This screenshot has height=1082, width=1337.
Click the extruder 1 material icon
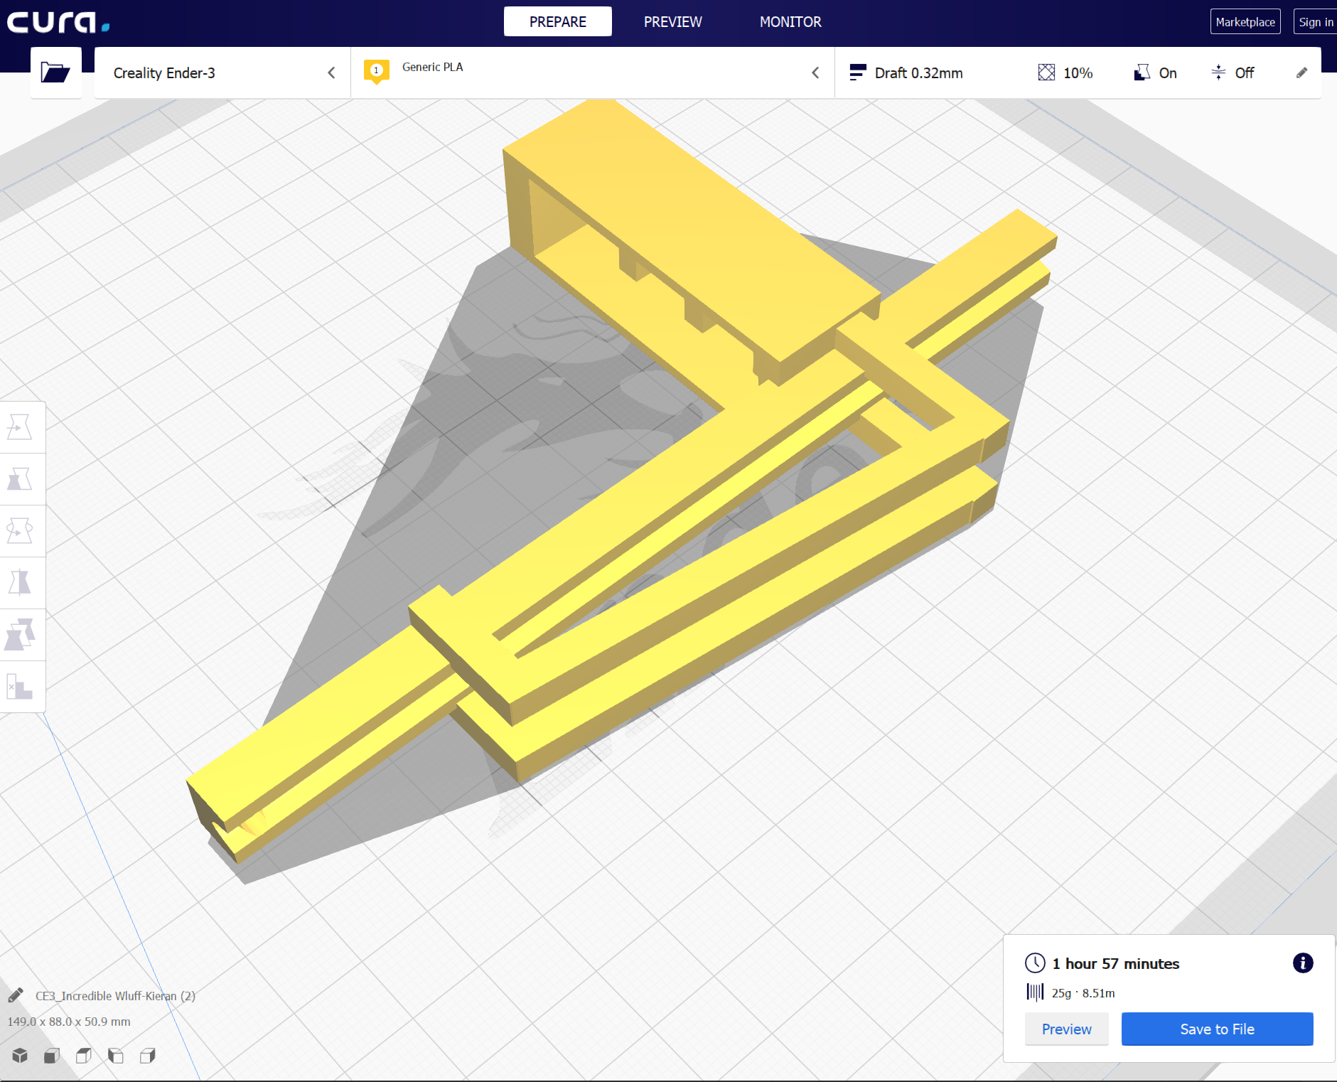point(377,71)
